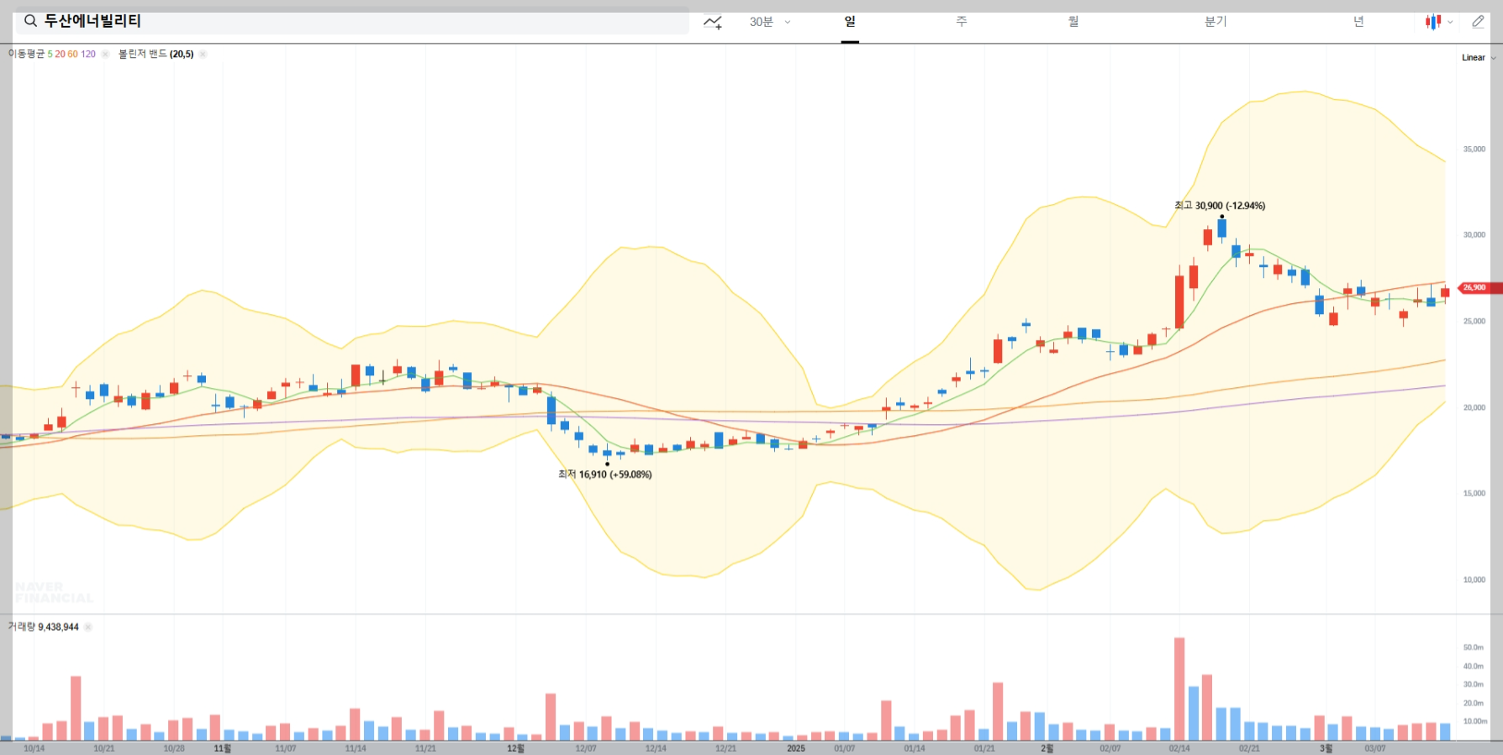Image resolution: width=1503 pixels, height=755 pixels.
Task: Switch to the 분기 quarterly tab
Action: [1216, 22]
